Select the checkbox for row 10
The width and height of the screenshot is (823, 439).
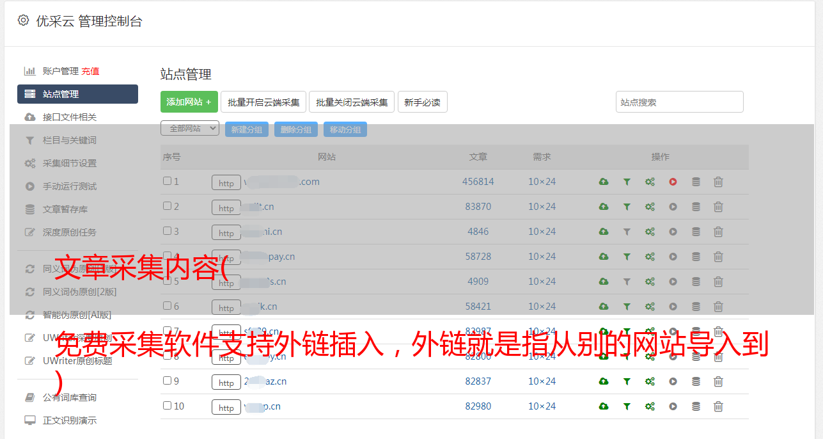(167, 406)
